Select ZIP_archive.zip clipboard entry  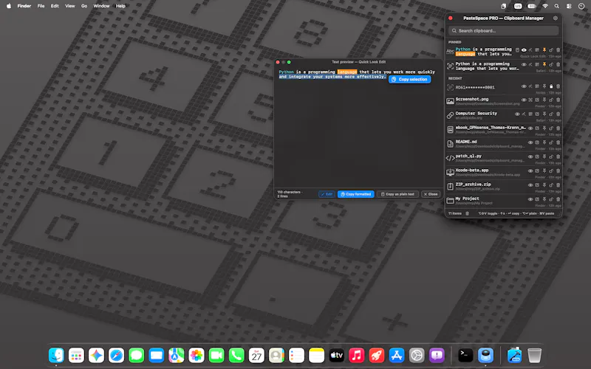pos(504,187)
